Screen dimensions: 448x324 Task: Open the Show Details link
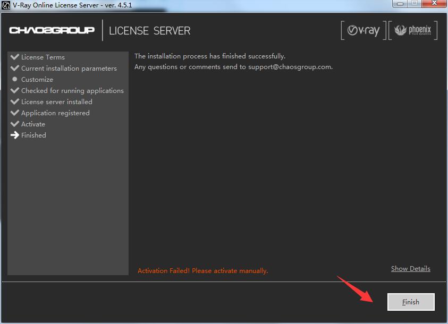click(411, 269)
